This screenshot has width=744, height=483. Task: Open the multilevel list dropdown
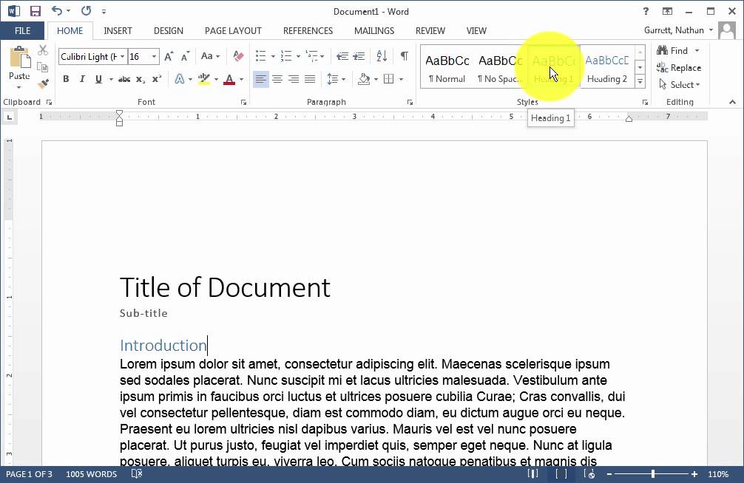point(322,56)
